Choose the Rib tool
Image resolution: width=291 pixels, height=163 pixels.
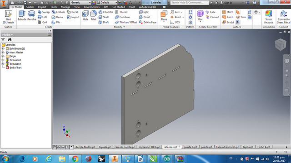coord(56,22)
